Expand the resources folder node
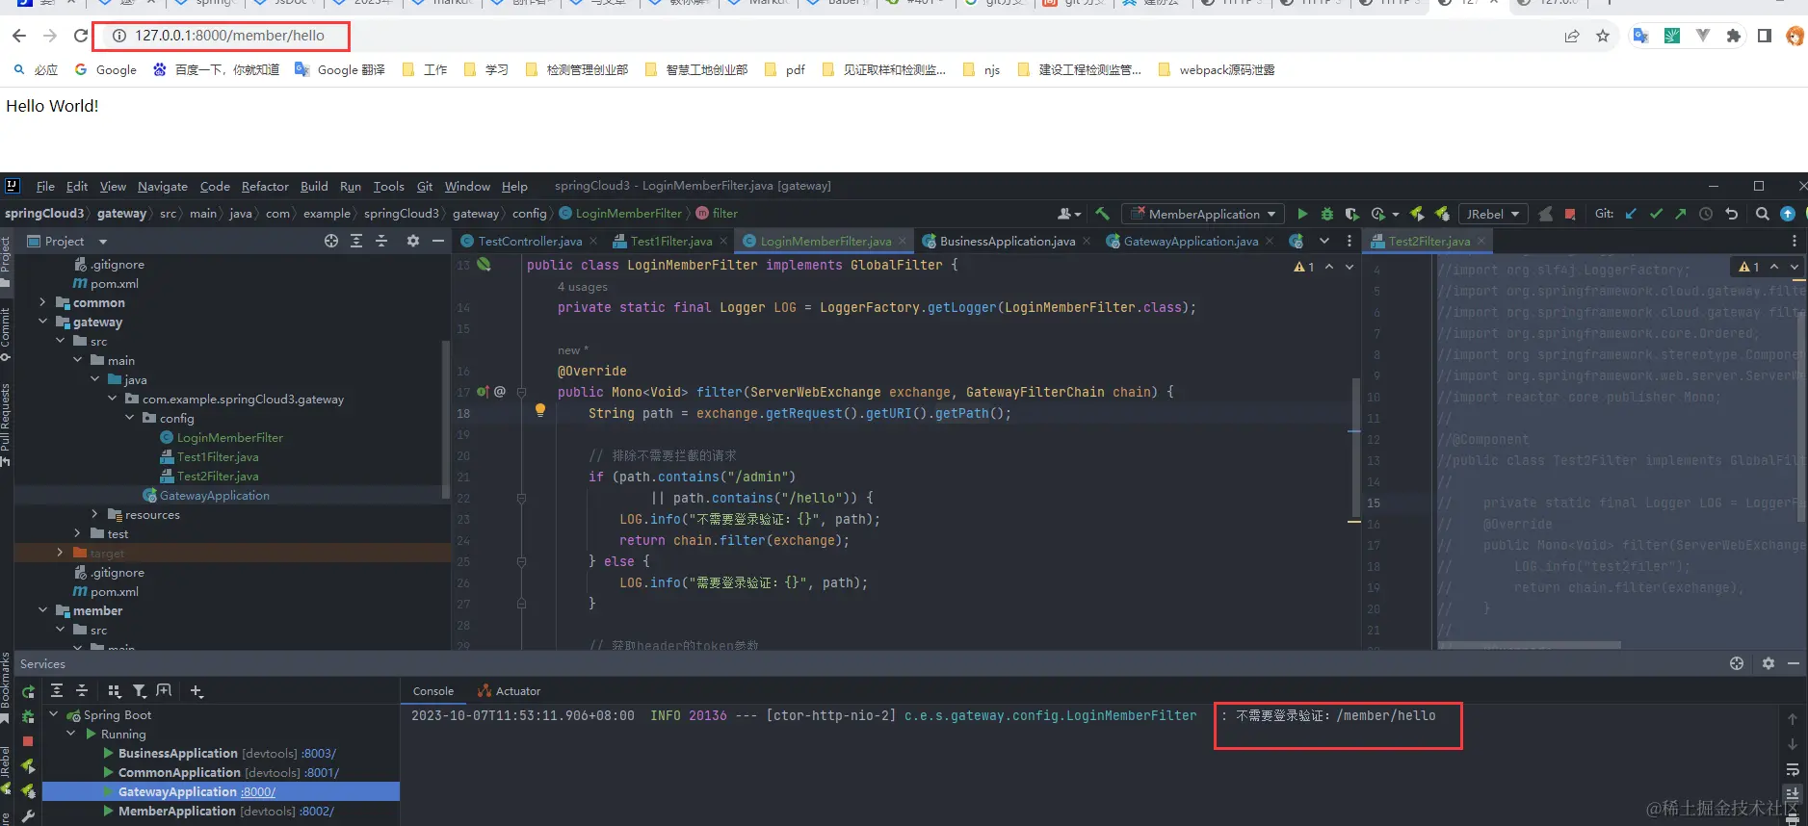This screenshot has height=826, width=1808. [x=94, y=514]
